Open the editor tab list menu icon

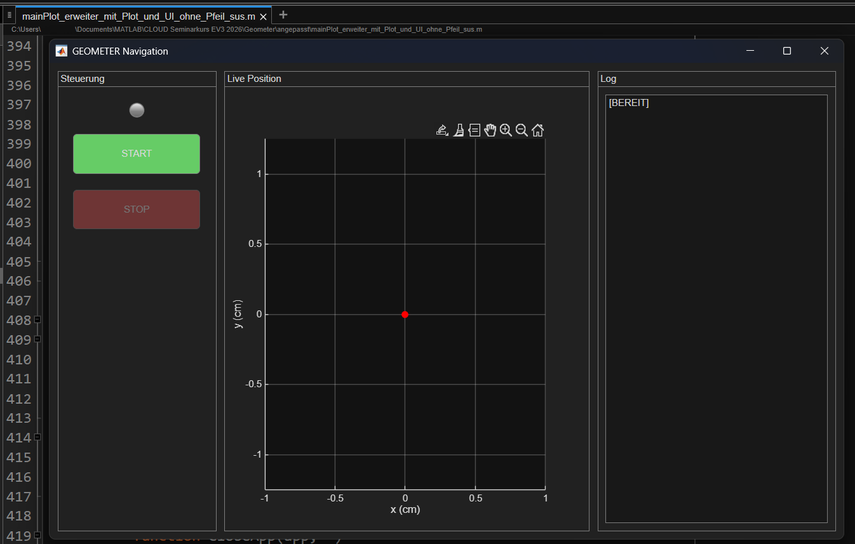[x=9, y=15]
